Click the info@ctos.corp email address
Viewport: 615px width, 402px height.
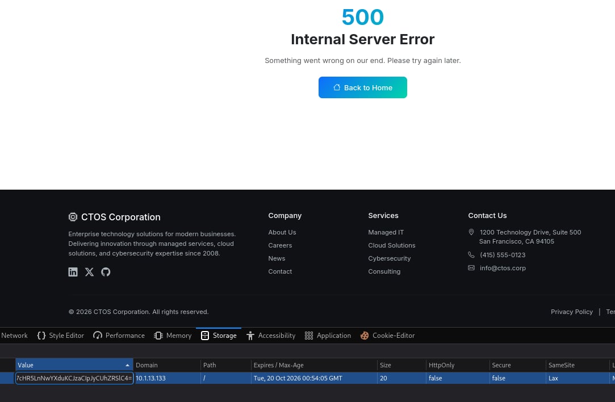tap(503, 268)
